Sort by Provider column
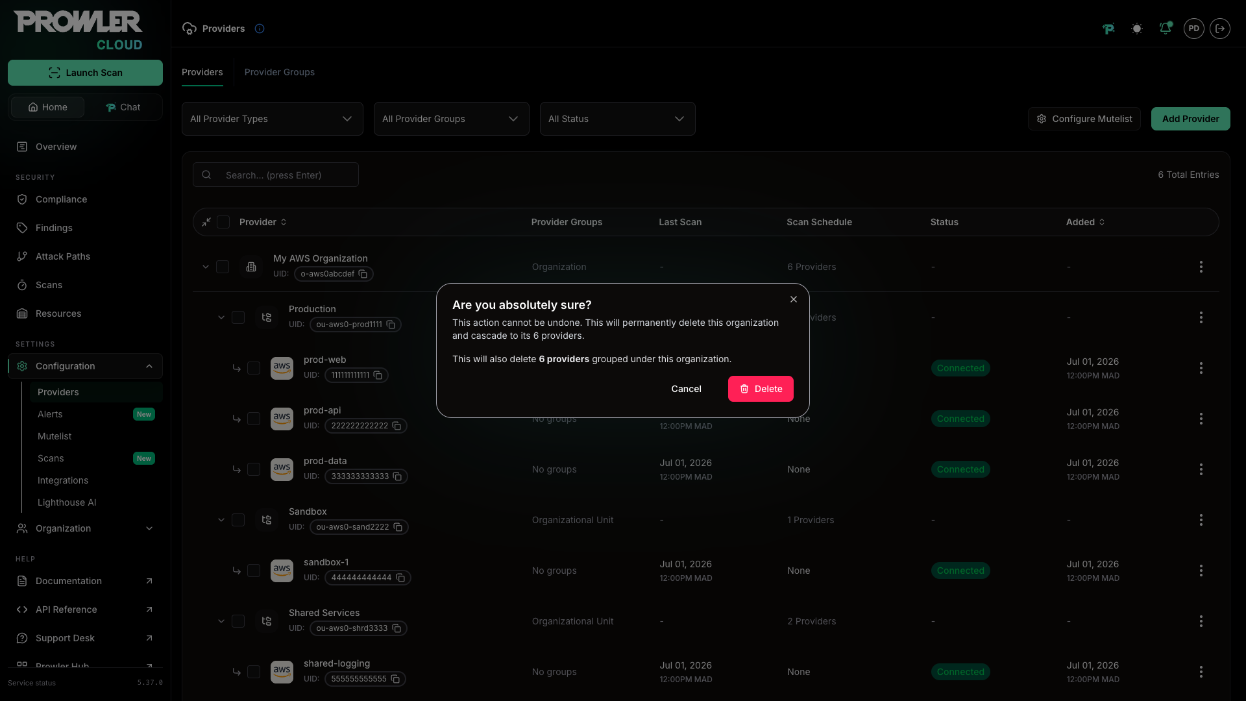Screen dimensions: 1246x701 click(263, 222)
